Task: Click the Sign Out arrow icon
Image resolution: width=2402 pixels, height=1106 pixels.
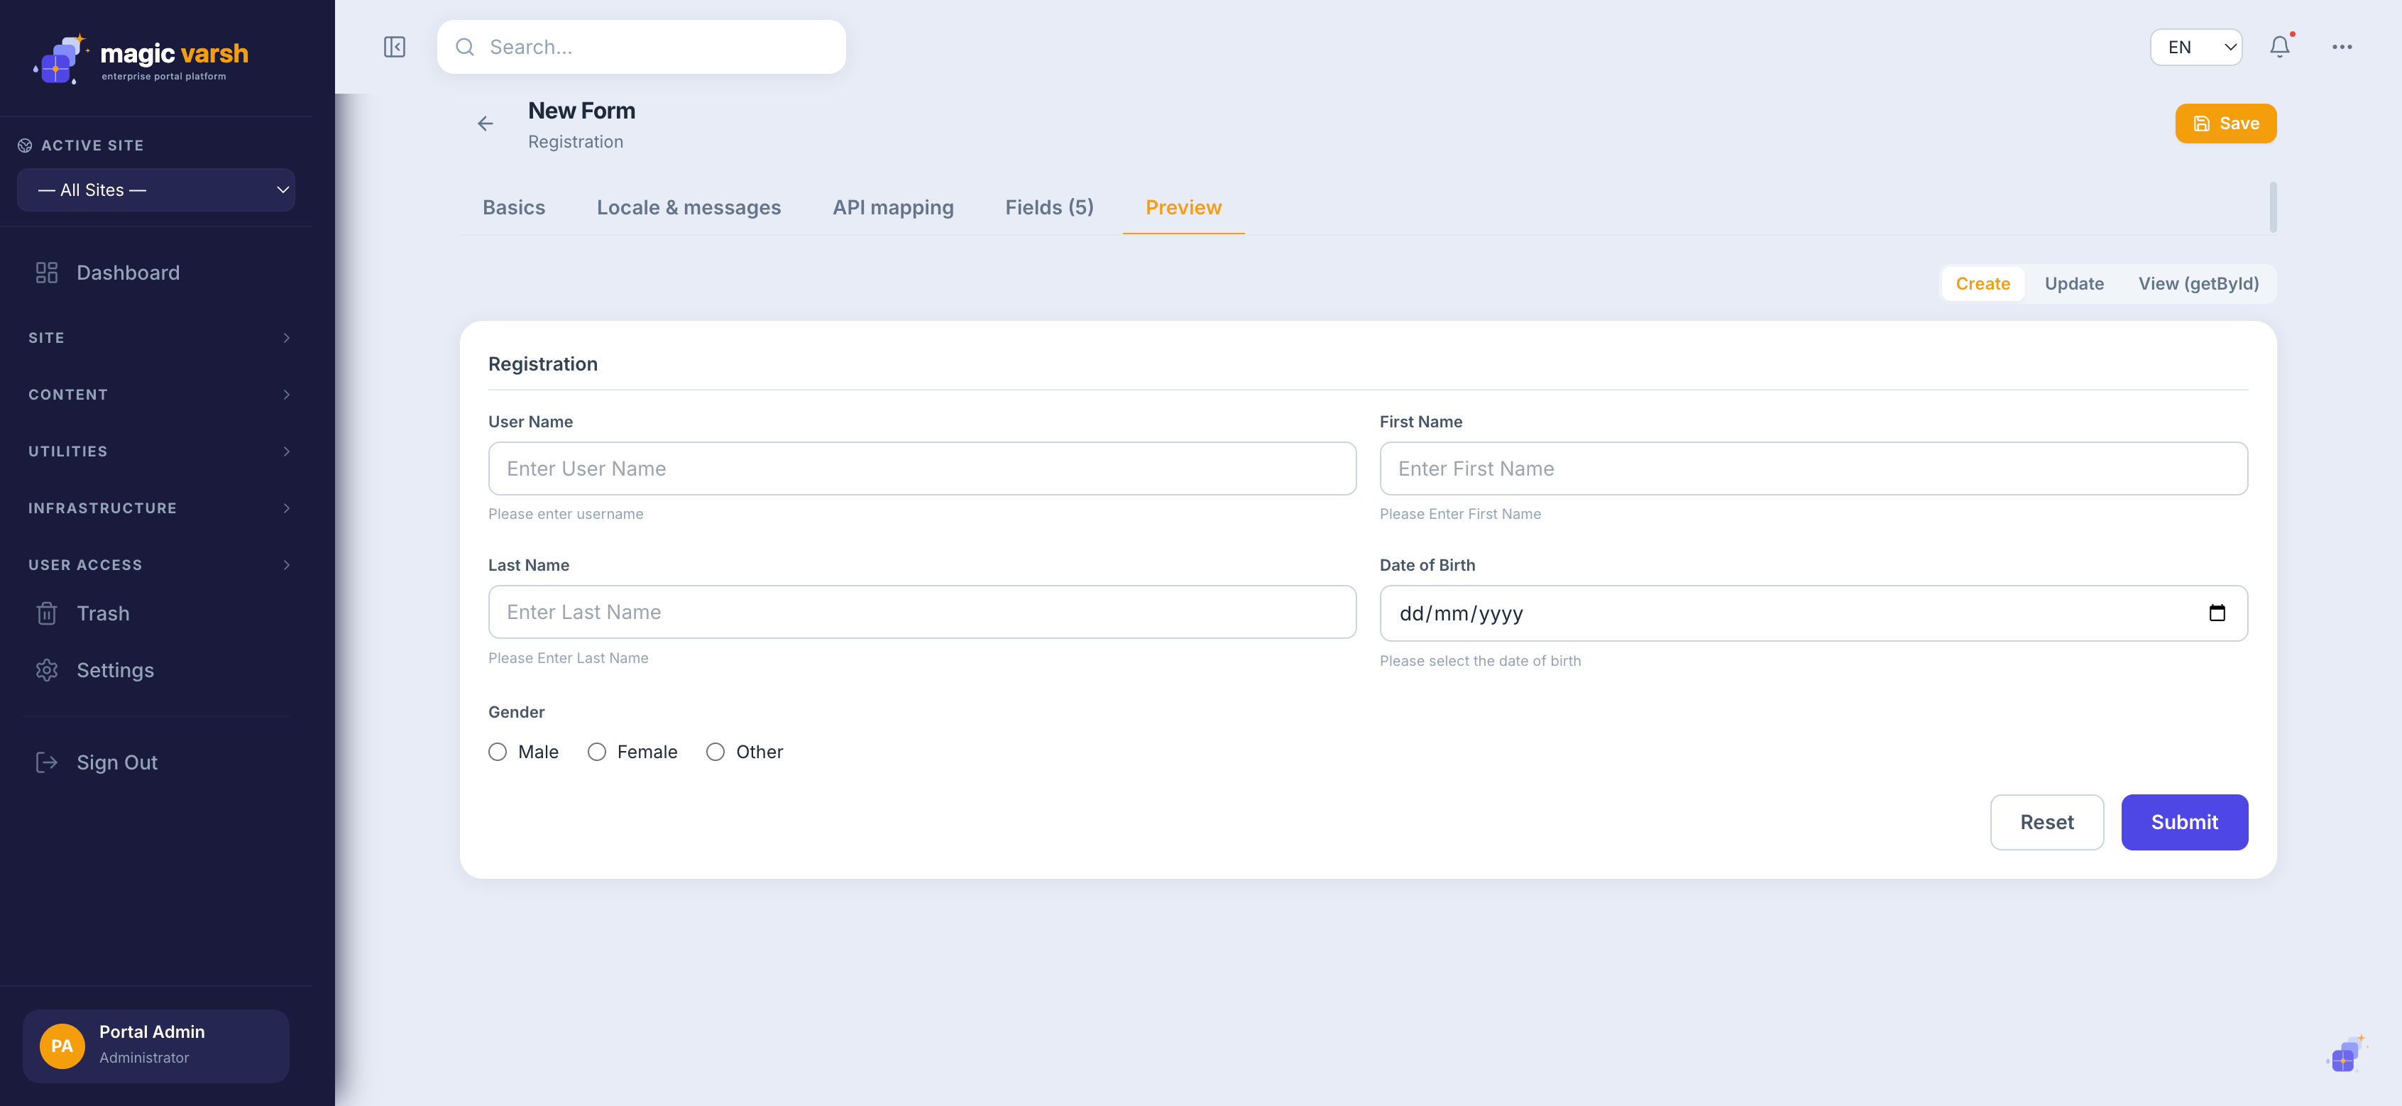Action: (x=47, y=763)
